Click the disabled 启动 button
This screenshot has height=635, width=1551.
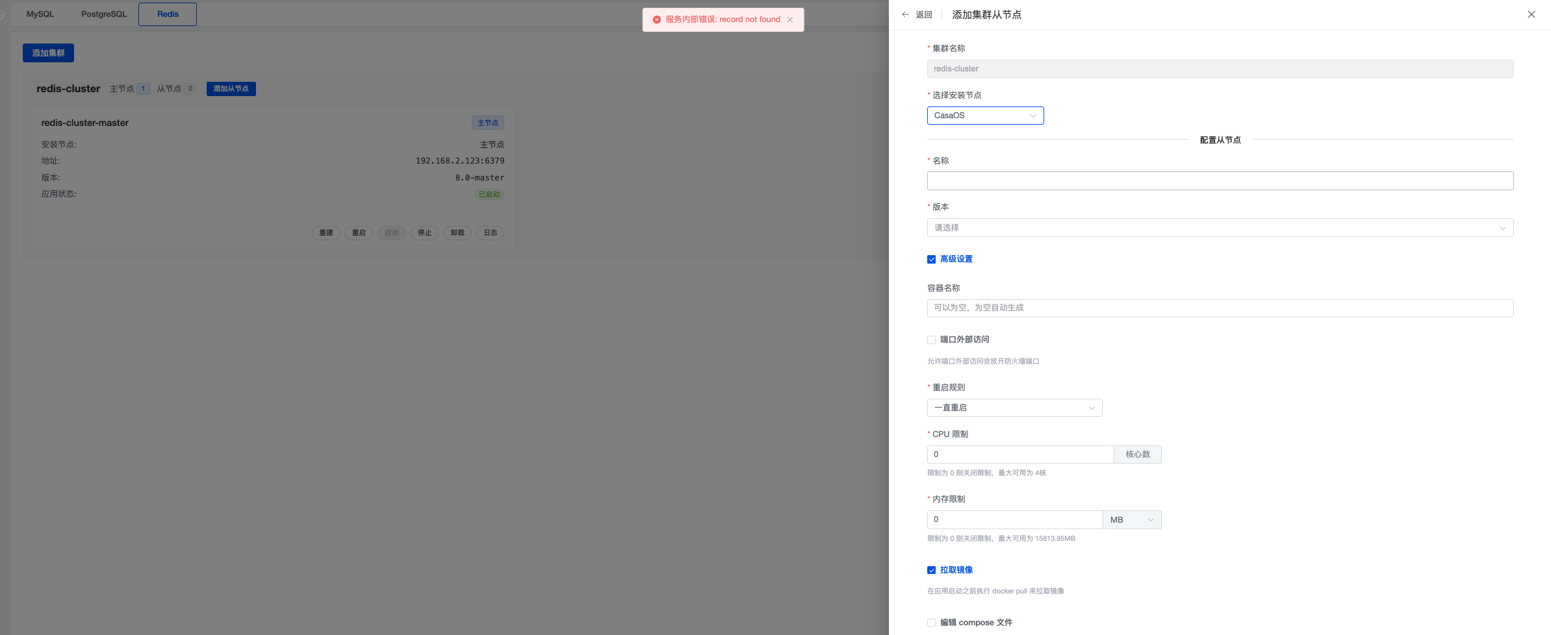click(392, 232)
